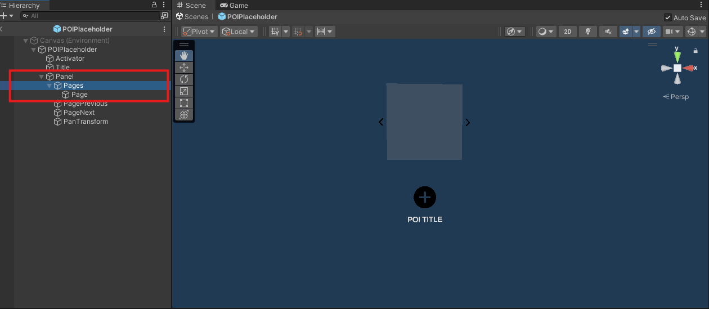Viewport: 709px width, 309px height.
Task: Click the previous page arrow in scene
Action: (x=381, y=122)
